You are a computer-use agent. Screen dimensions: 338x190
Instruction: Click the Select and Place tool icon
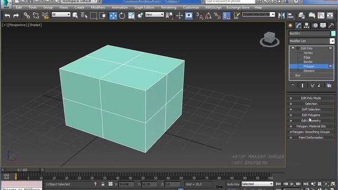pyautogui.click(x=140, y=15)
